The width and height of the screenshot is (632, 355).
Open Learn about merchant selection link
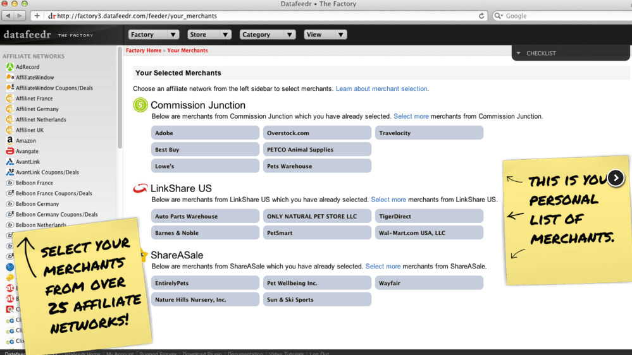click(x=381, y=88)
